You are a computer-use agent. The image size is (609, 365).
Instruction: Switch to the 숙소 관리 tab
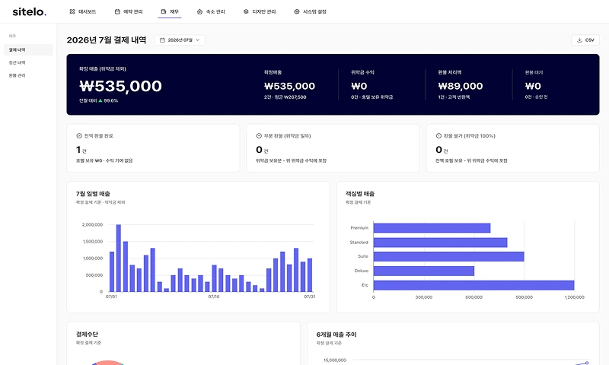click(211, 11)
